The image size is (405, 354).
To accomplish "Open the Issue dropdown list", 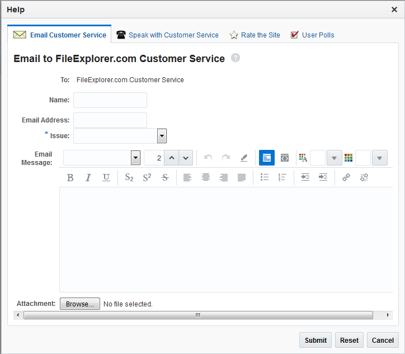I will pyautogui.click(x=162, y=136).
